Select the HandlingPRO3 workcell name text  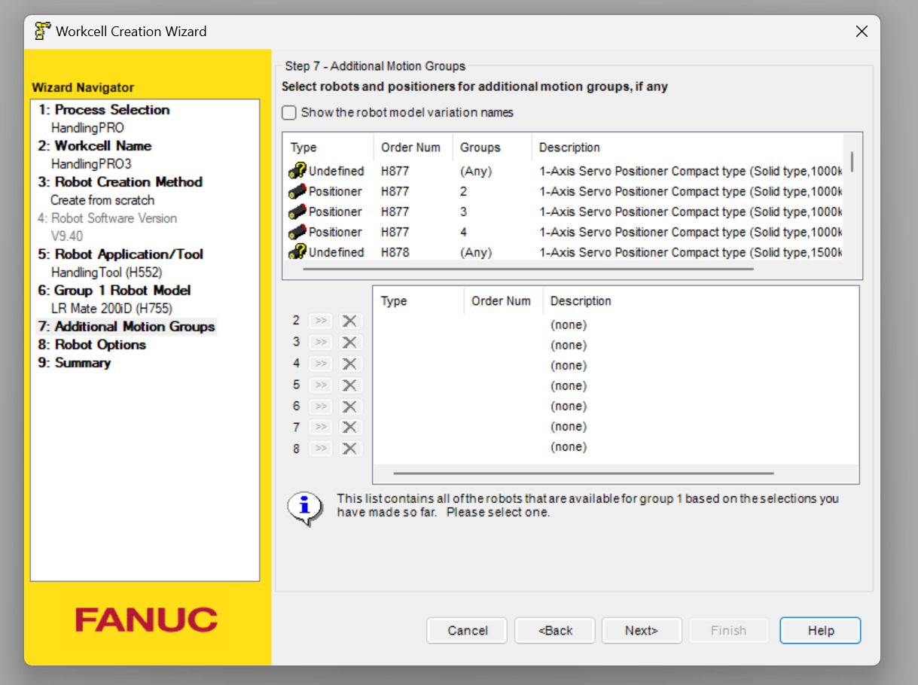[x=91, y=164]
